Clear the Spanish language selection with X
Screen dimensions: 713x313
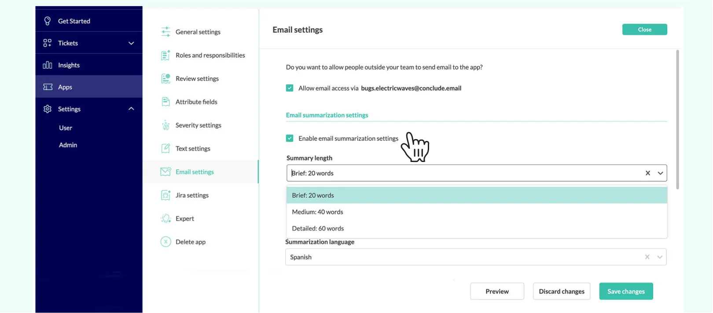tap(647, 257)
